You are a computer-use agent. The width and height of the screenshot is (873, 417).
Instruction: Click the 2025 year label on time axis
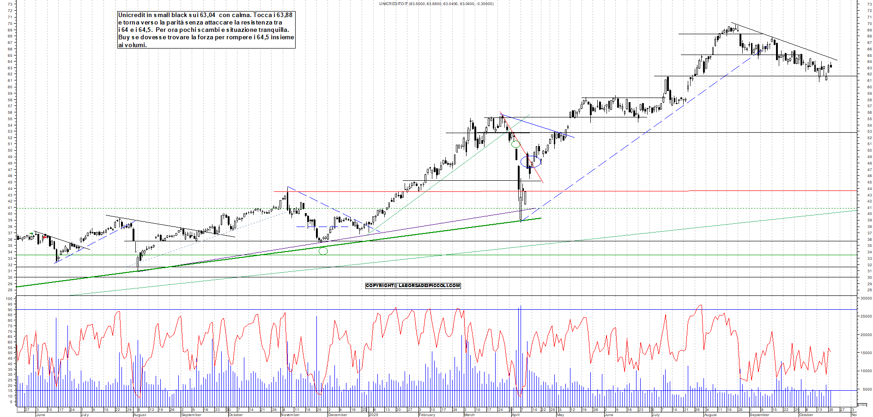373,415
